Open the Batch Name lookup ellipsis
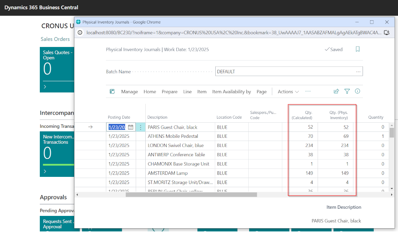 pos(358,72)
